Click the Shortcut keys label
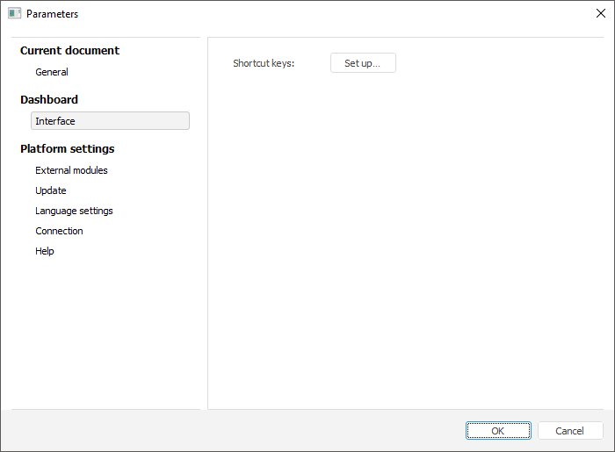615x452 pixels. [x=264, y=63]
